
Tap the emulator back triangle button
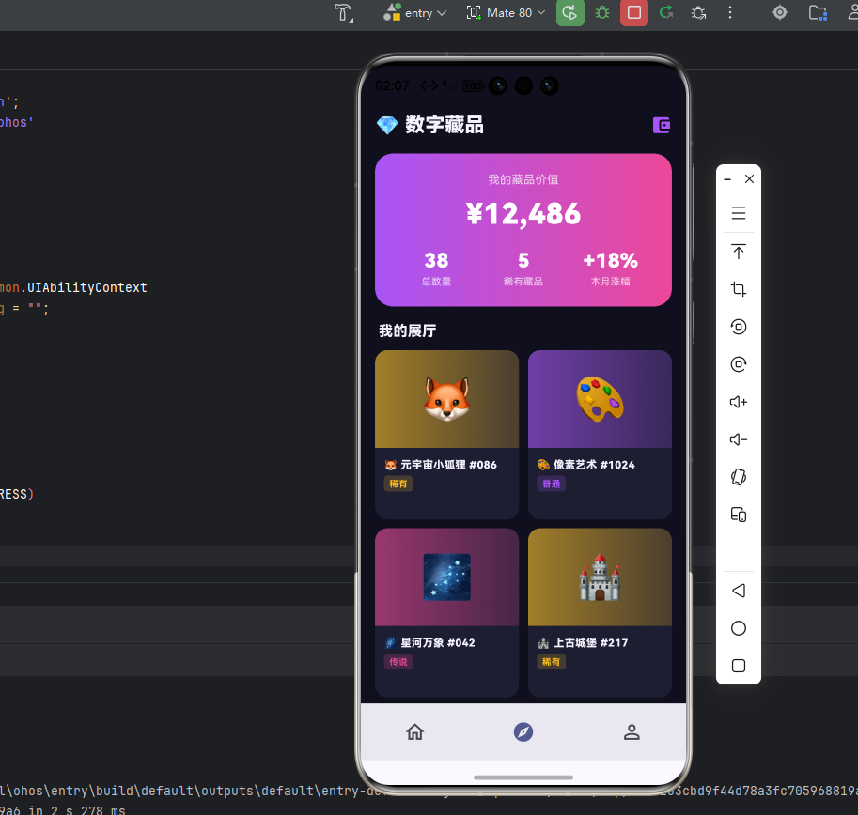click(738, 591)
